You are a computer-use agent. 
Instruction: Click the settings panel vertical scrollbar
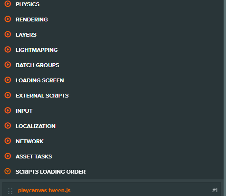(x=225, y=98)
